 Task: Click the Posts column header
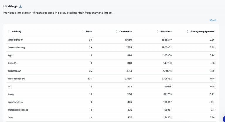[88, 32]
